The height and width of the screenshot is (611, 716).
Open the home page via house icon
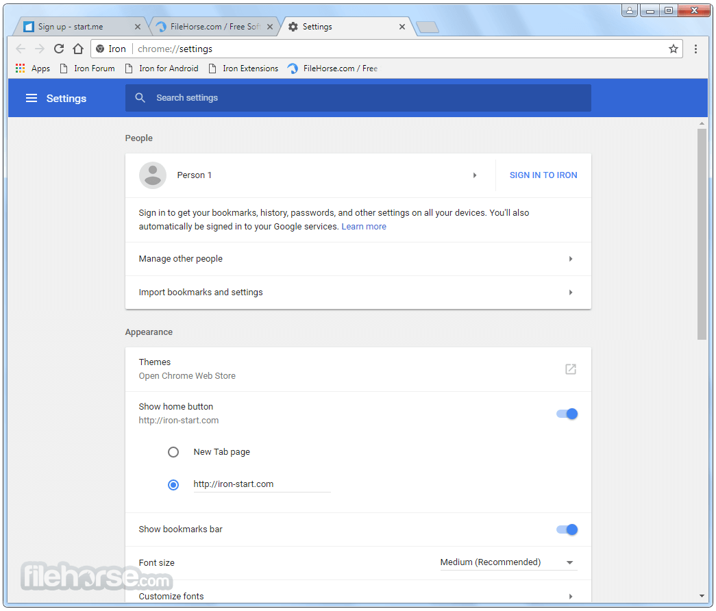pos(78,49)
